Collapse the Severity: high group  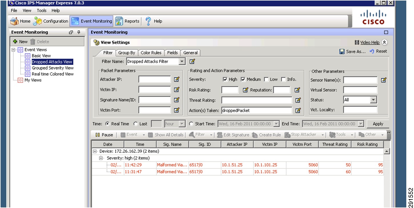point(101,158)
